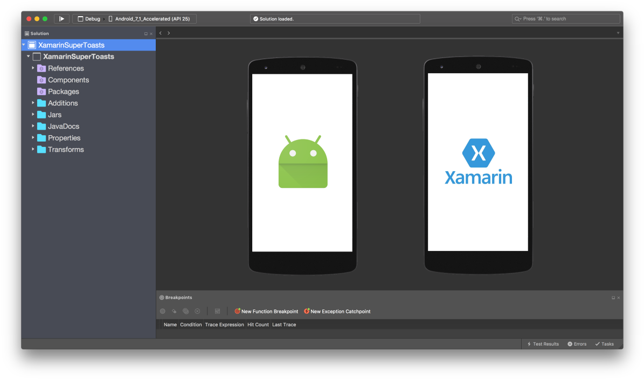This screenshot has width=644, height=379.
Task: Click the Additions folder icon
Action: pyautogui.click(x=41, y=103)
